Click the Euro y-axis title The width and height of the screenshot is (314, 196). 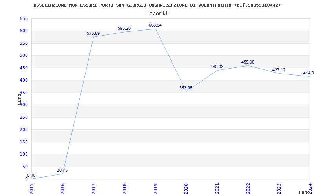point(19,99)
